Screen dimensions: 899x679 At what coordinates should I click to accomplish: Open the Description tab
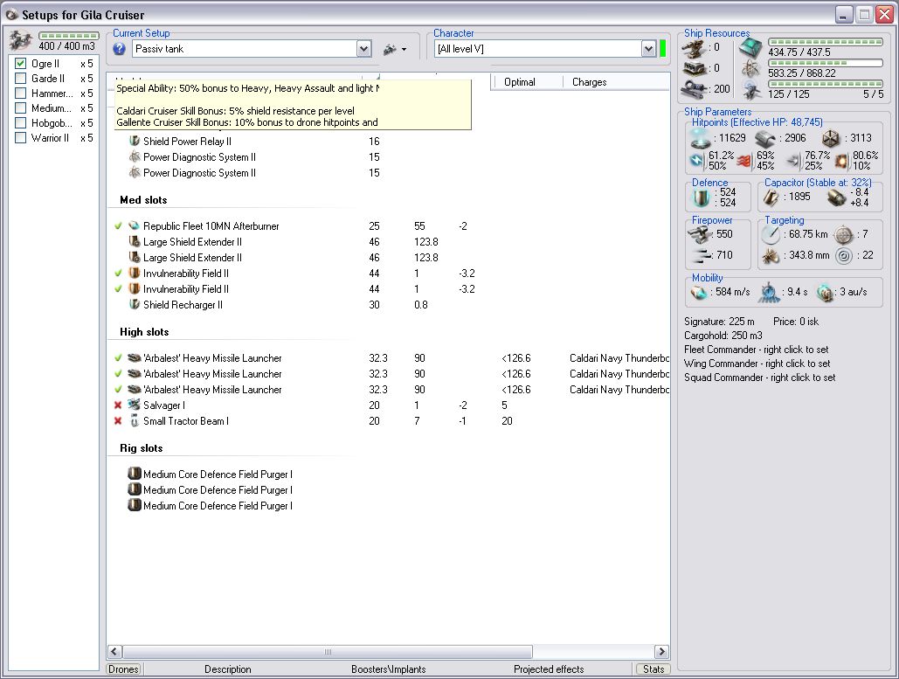(228, 669)
